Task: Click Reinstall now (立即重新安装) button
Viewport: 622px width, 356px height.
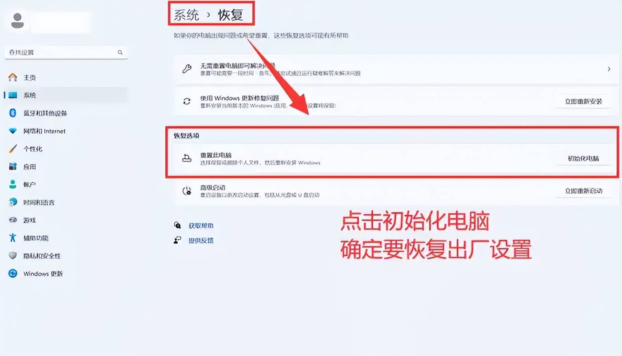Action: click(x=583, y=101)
